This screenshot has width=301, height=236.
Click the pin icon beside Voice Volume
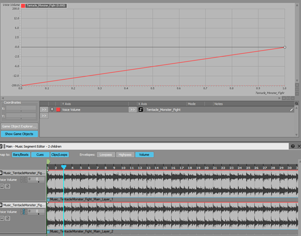point(52,109)
